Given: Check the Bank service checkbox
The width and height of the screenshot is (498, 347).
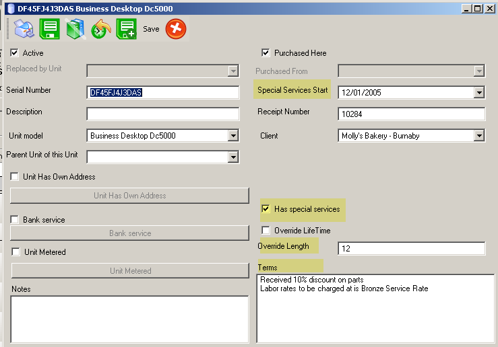Looking at the screenshot, I should click(15, 220).
